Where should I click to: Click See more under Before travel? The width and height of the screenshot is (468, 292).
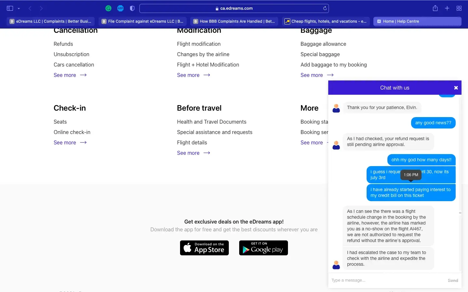coord(194,153)
